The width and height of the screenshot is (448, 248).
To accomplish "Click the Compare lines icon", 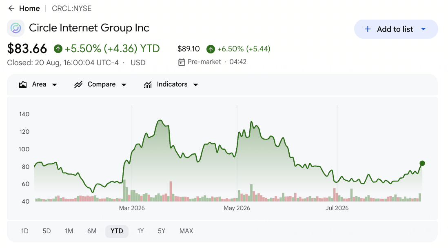I will pyautogui.click(x=78, y=84).
